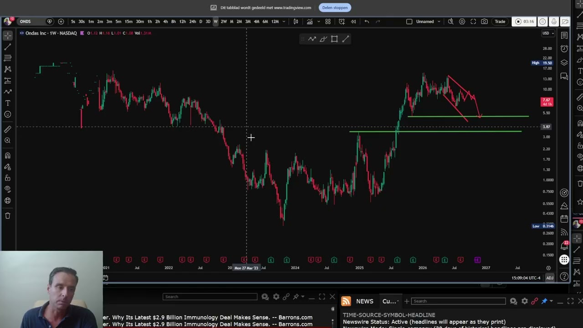583x328 pixels.
Task: Enter fullscreen chart mode
Action: click(x=473, y=21)
